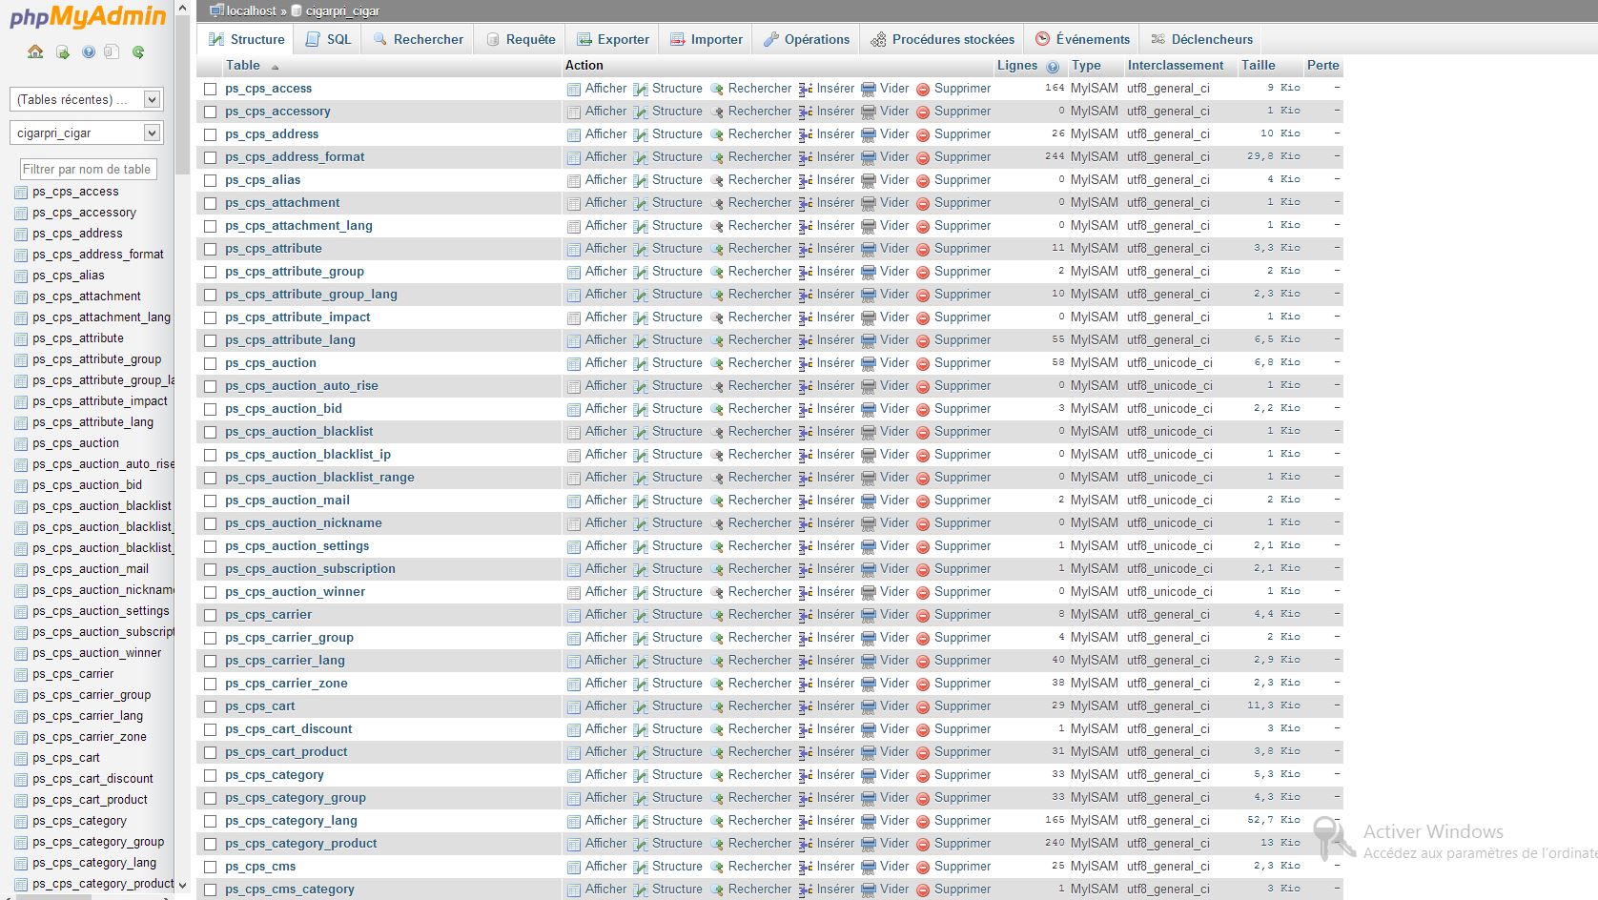Click Supprimer link for ps_cps_carrier_zone

[962, 684]
